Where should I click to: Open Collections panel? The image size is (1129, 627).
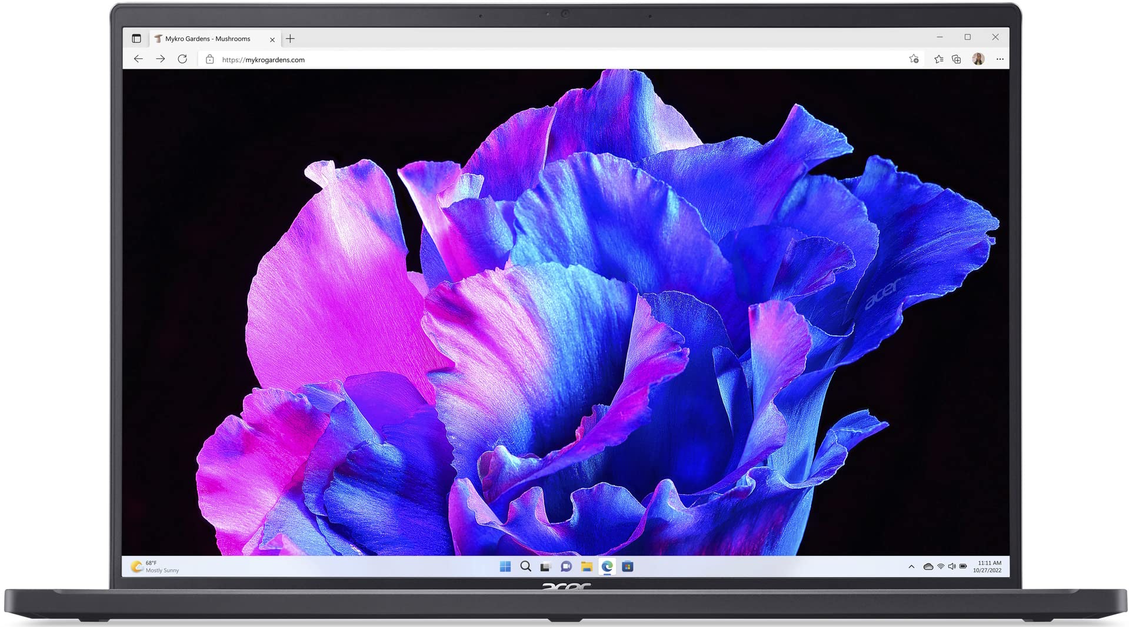pyautogui.click(x=957, y=59)
